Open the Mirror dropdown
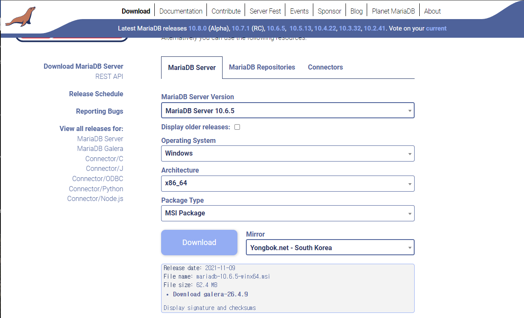 pyautogui.click(x=330, y=248)
